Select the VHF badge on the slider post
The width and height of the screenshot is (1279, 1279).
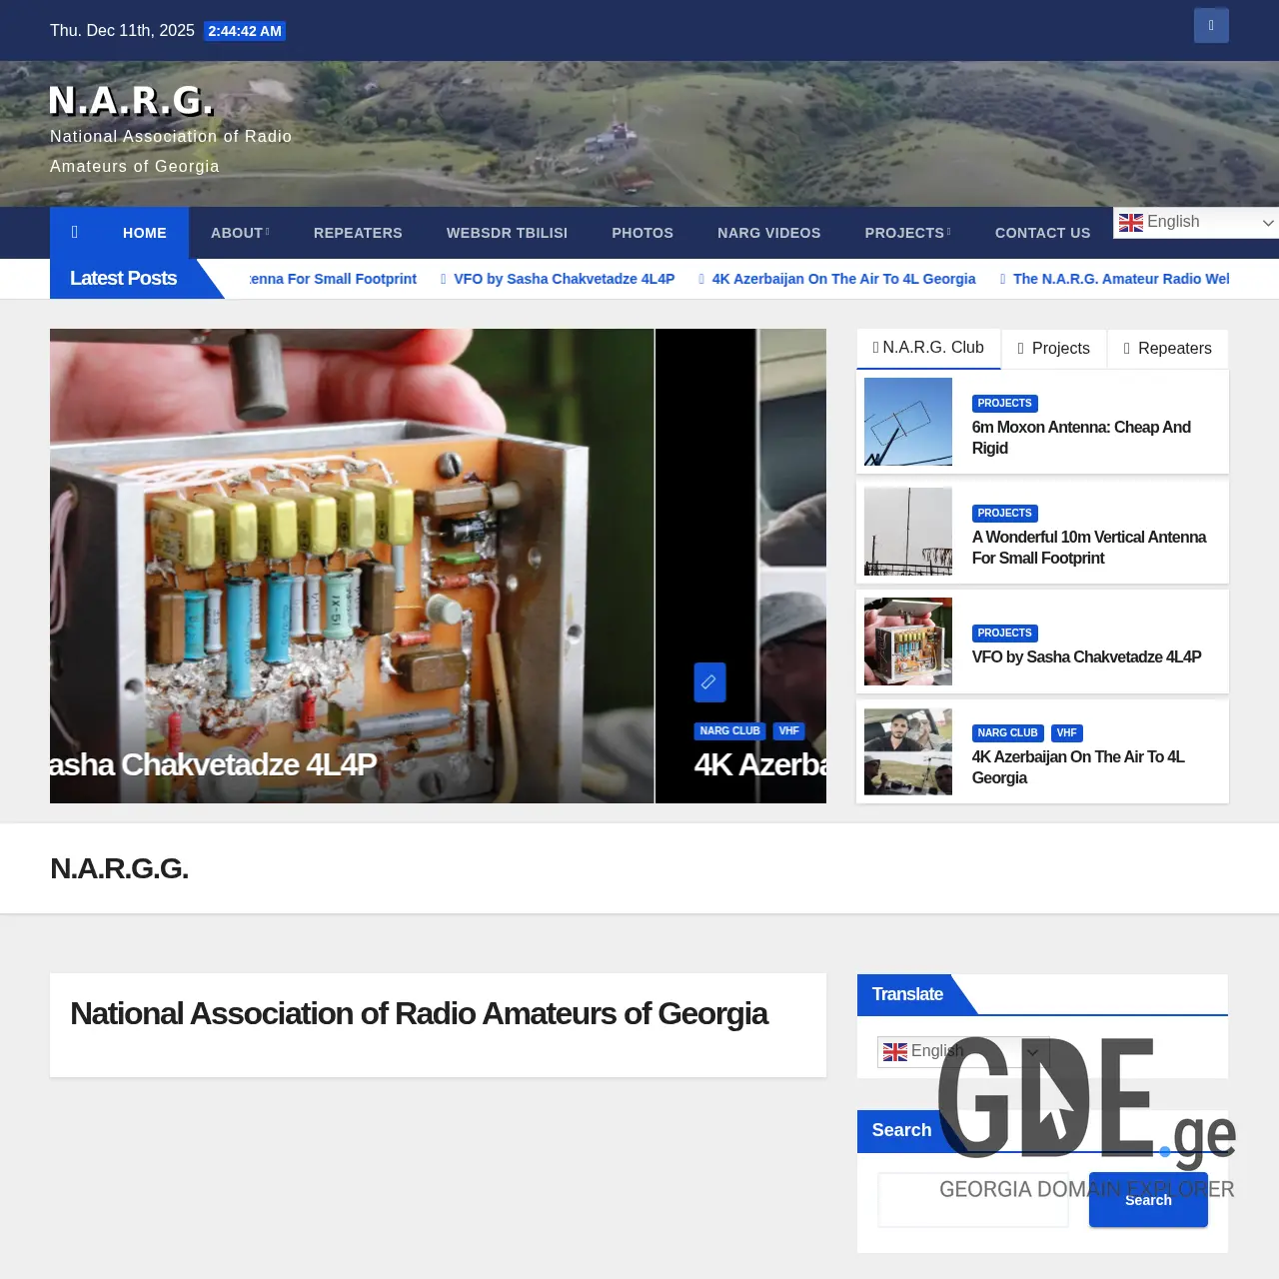pyautogui.click(x=788, y=730)
